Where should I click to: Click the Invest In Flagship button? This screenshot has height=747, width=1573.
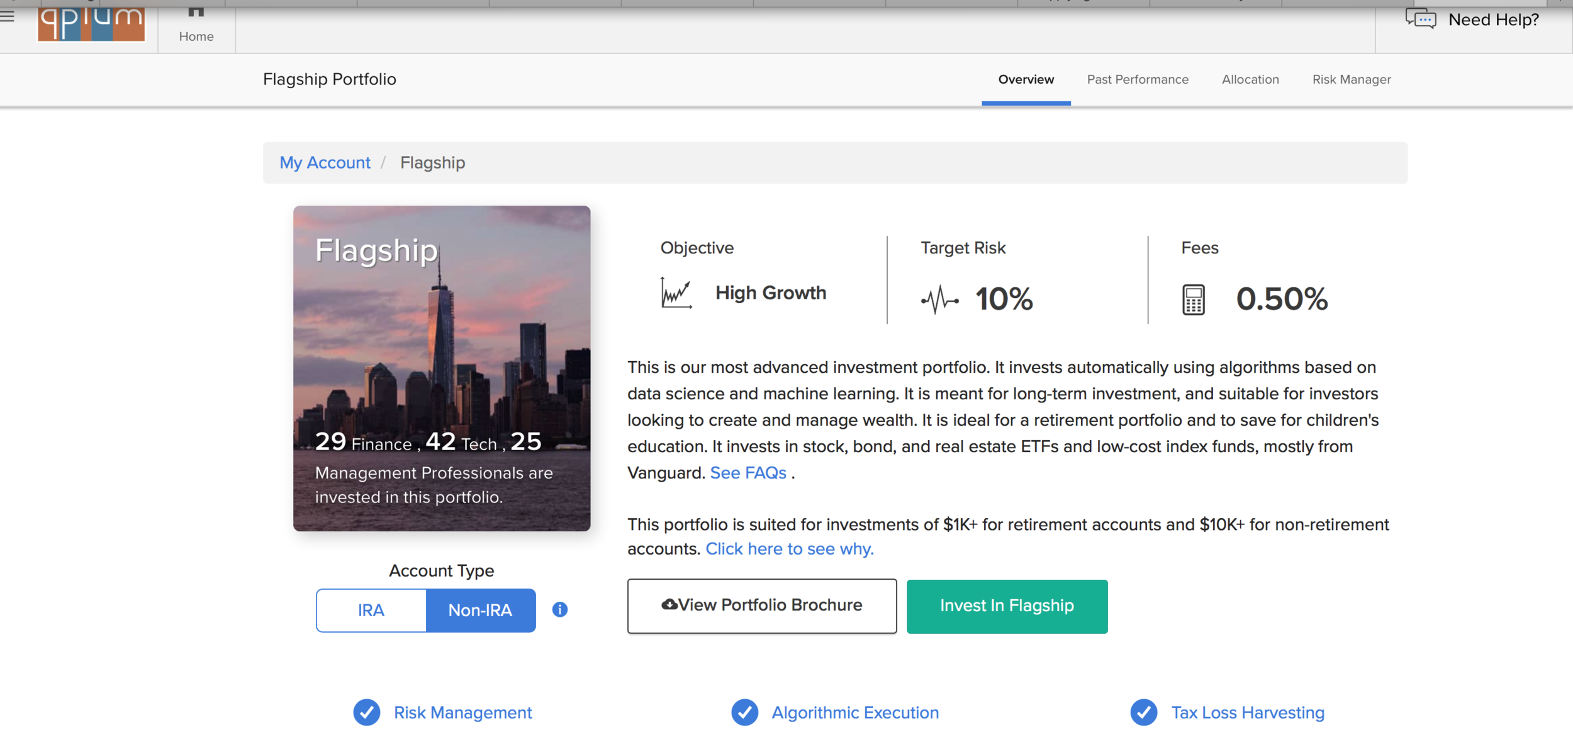click(x=1007, y=606)
